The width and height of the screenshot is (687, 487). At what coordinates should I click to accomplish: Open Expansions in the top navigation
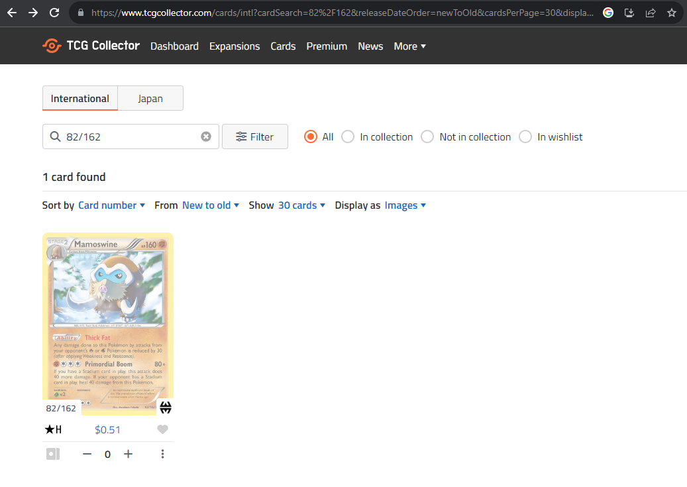point(235,46)
